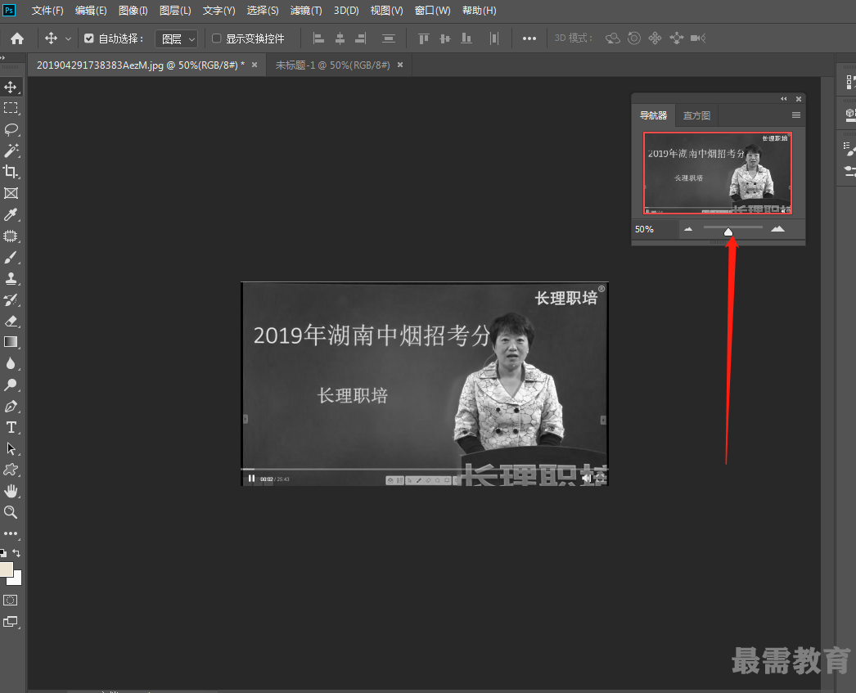Click the Navigator zoom slider handle
The height and width of the screenshot is (693, 856).
coord(728,232)
